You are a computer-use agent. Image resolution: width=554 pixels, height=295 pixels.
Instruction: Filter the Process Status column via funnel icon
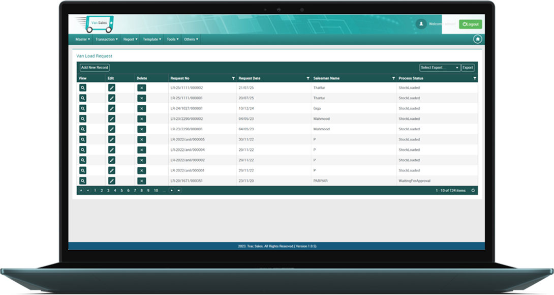pyautogui.click(x=475, y=78)
